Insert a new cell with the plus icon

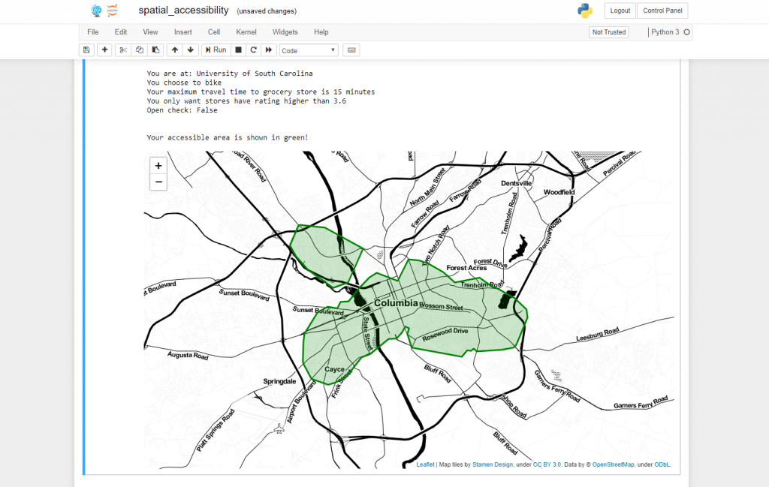104,50
